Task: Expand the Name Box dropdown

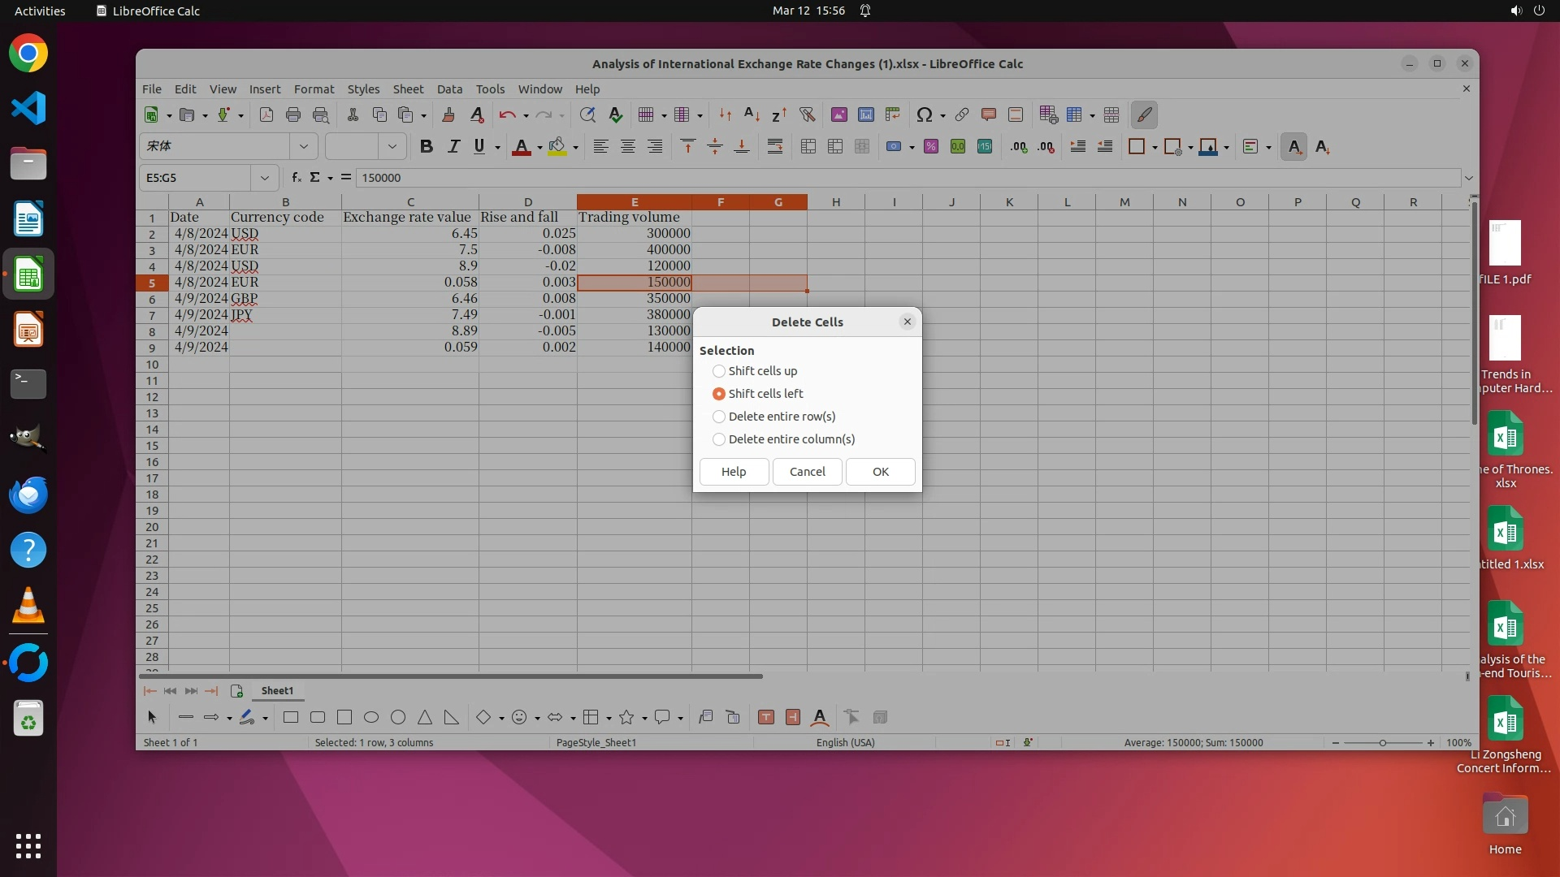Action: click(265, 178)
